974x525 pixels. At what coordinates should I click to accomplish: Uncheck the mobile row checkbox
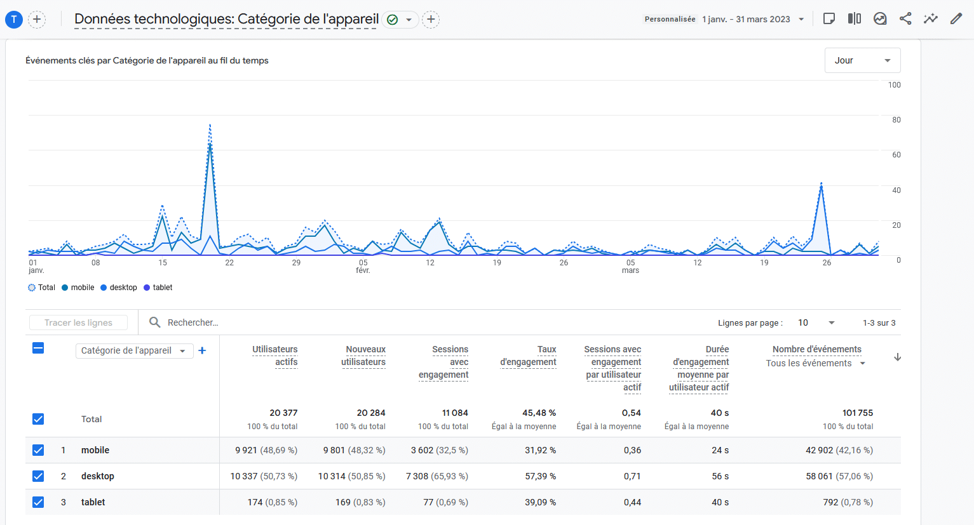(38, 450)
